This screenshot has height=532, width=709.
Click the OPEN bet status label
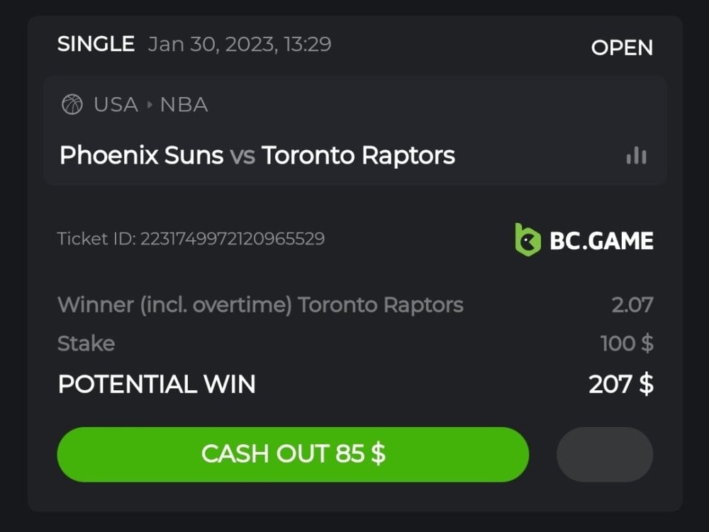click(622, 47)
